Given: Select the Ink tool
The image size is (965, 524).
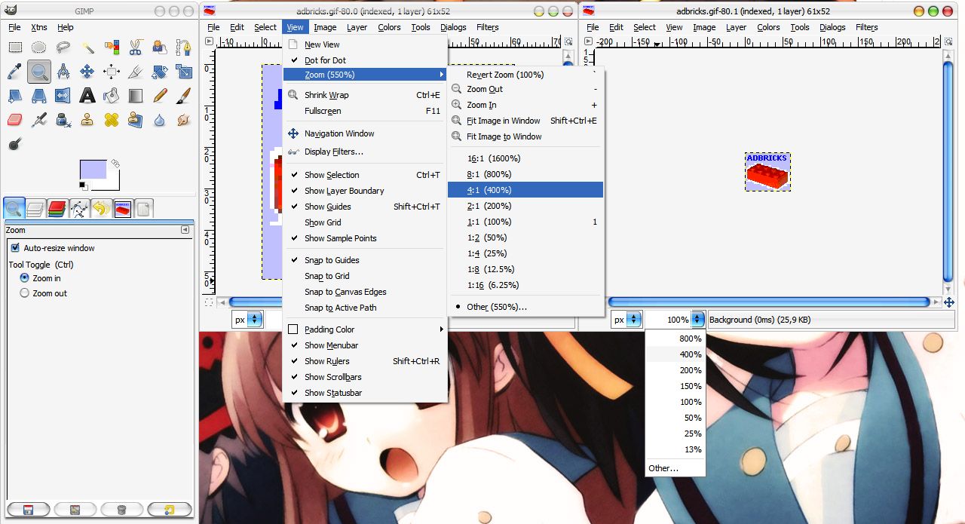Looking at the screenshot, I should click(63, 120).
